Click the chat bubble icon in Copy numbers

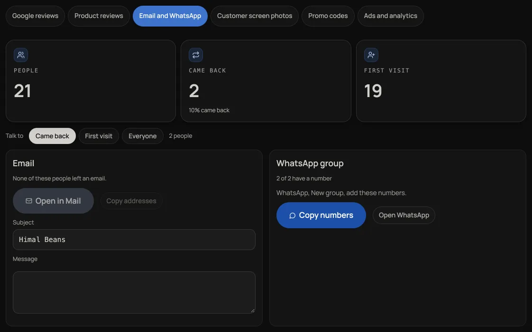click(292, 215)
